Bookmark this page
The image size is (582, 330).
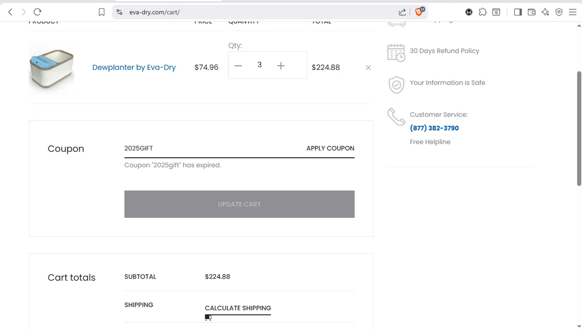tap(102, 12)
